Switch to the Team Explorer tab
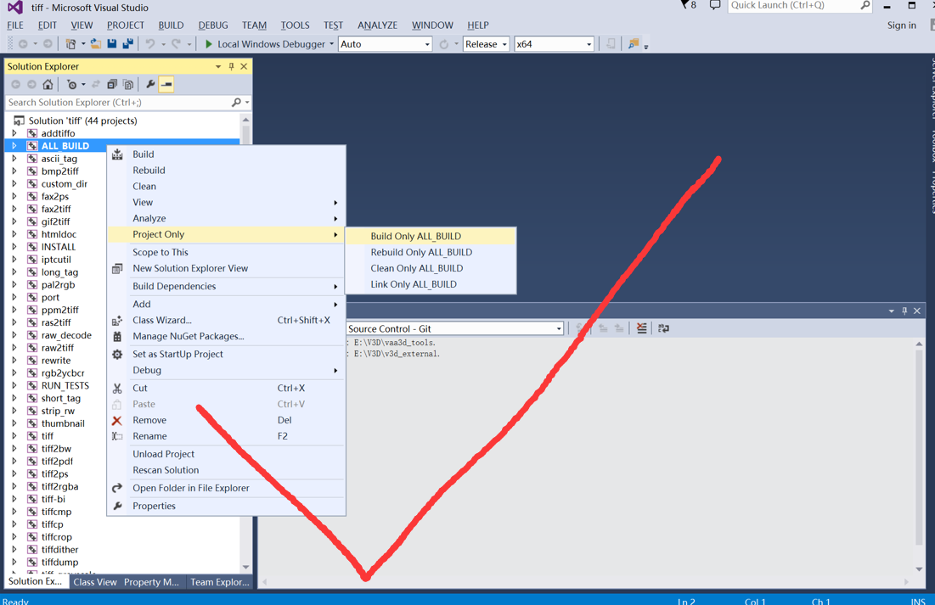This screenshot has height=605, width=935. click(x=219, y=582)
